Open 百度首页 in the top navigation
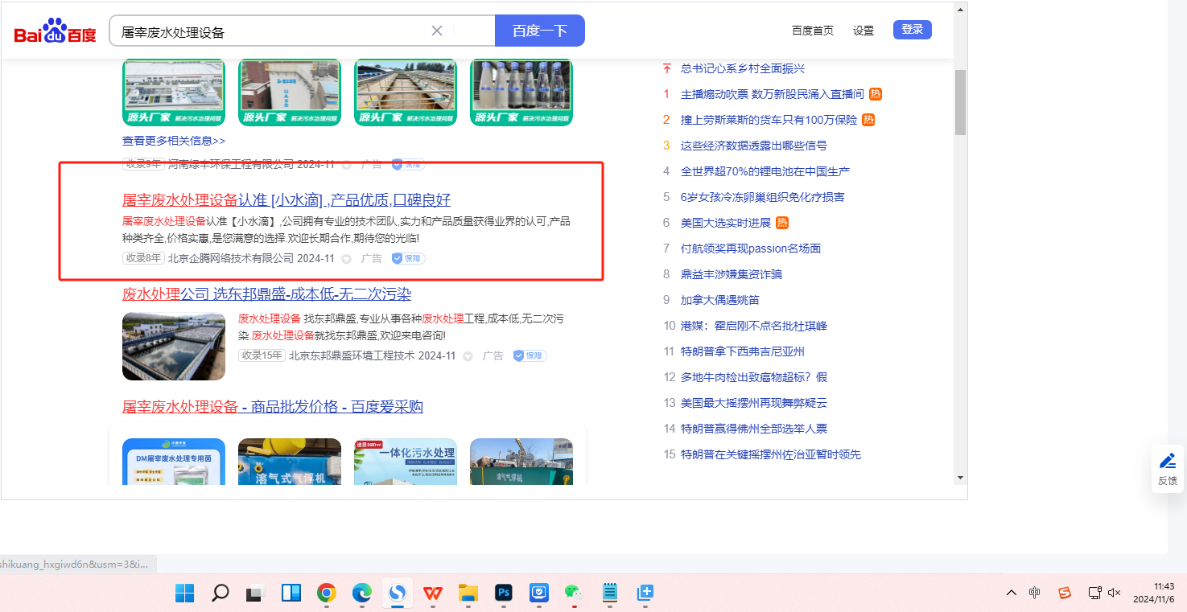Screen dimensions: 1187x612 [x=812, y=31]
